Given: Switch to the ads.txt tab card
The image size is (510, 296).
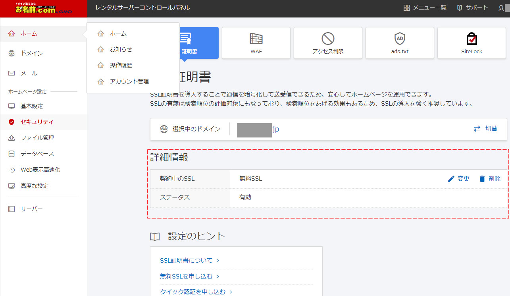Looking at the screenshot, I should 400,43.
